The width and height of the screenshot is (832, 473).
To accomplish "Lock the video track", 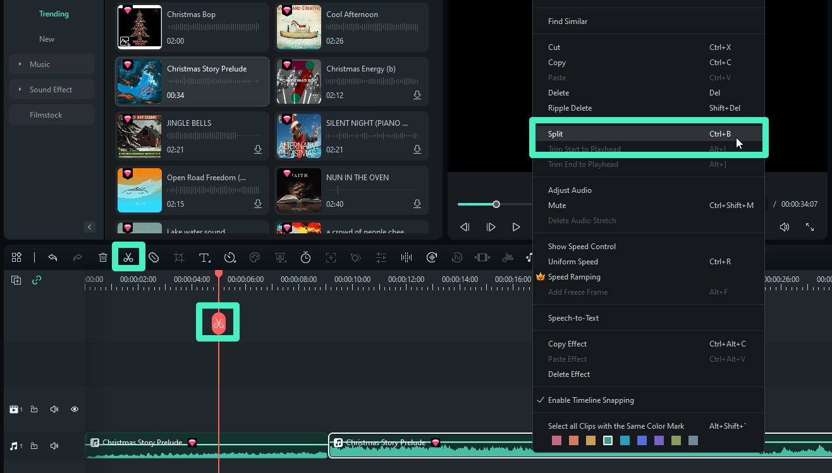I will pos(34,409).
